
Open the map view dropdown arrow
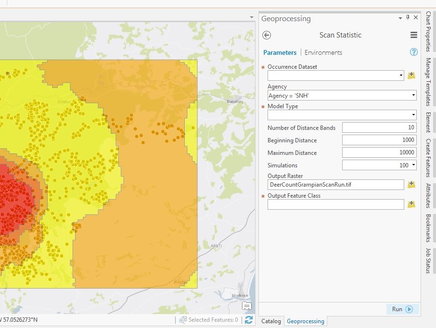click(x=252, y=17)
